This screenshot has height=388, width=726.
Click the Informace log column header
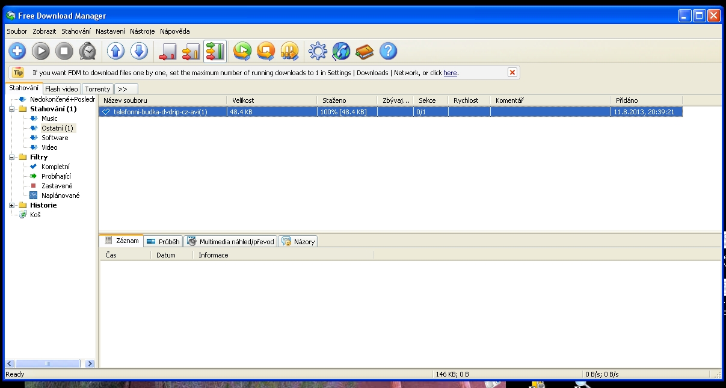tap(283, 255)
